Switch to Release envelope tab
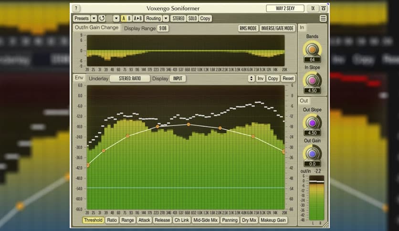The width and height of the screenshot is (399, 231). coord(162,220)
